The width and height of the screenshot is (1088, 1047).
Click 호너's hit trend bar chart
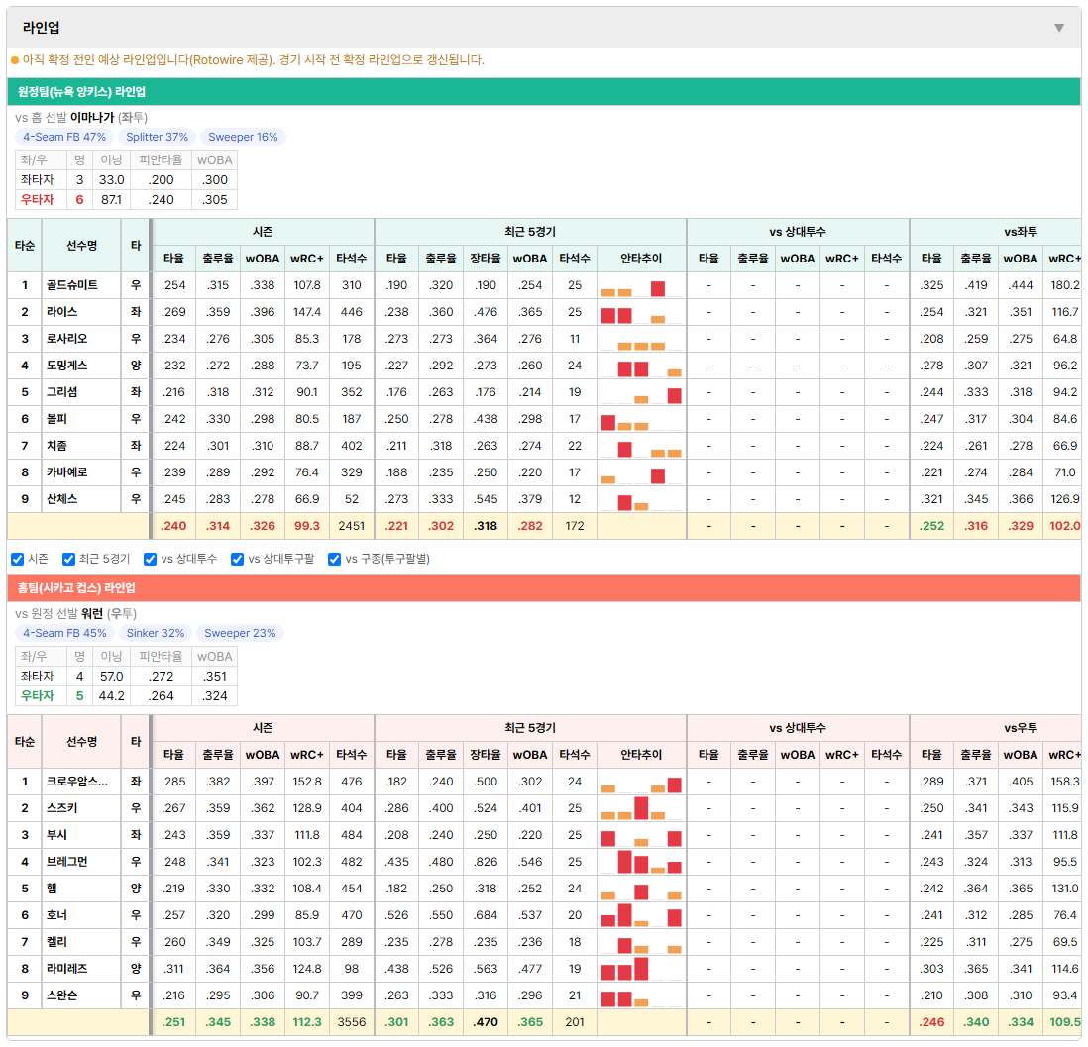[x=641, y=915]
